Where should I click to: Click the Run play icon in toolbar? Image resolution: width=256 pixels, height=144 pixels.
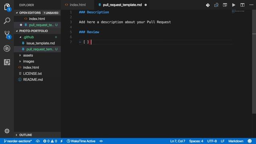click(234, 5)
